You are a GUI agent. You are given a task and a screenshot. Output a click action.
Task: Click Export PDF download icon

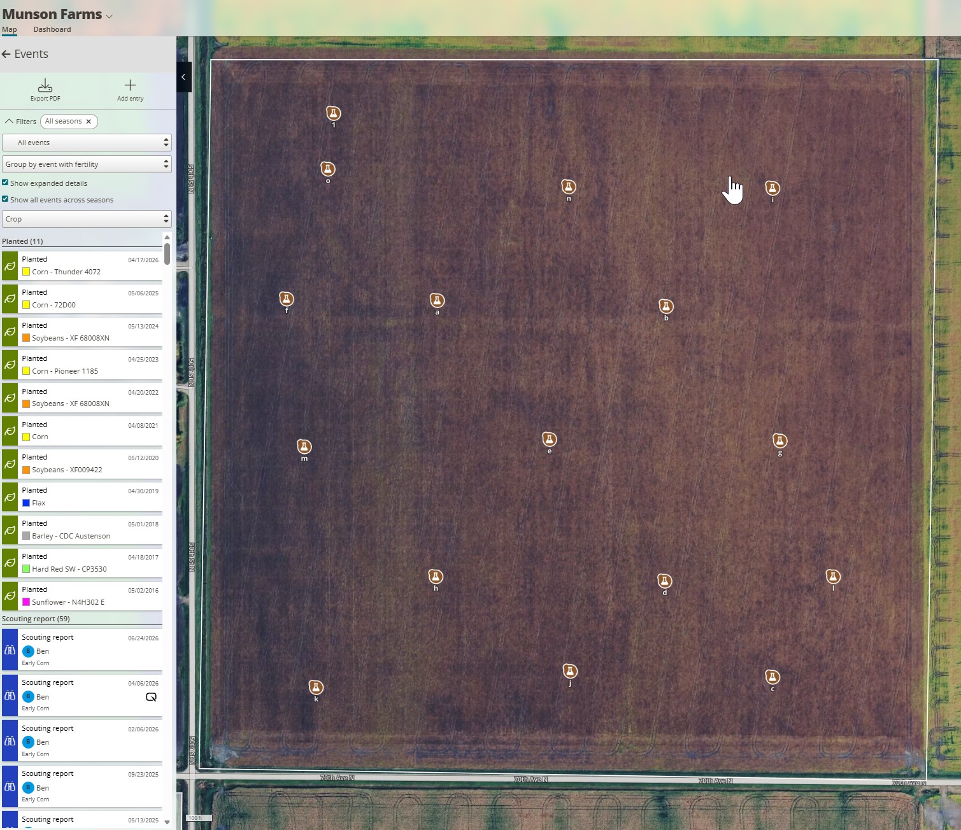pyautogui.click(x=45, y=85)
